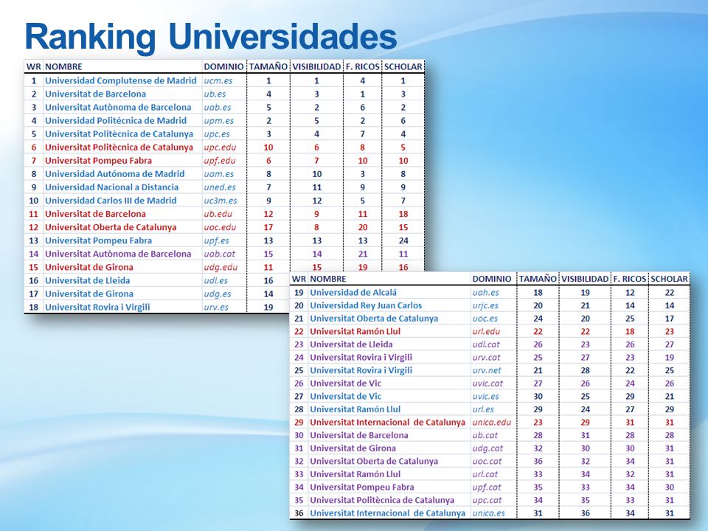Viewport: 708px width, 531px height.
Task: Click 'DOMINIO' header in the second table
Action: [x=492, y=279]
